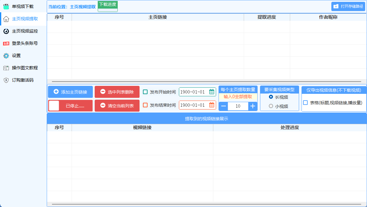Click the 订购激活码 shield icon

(6, 80)
